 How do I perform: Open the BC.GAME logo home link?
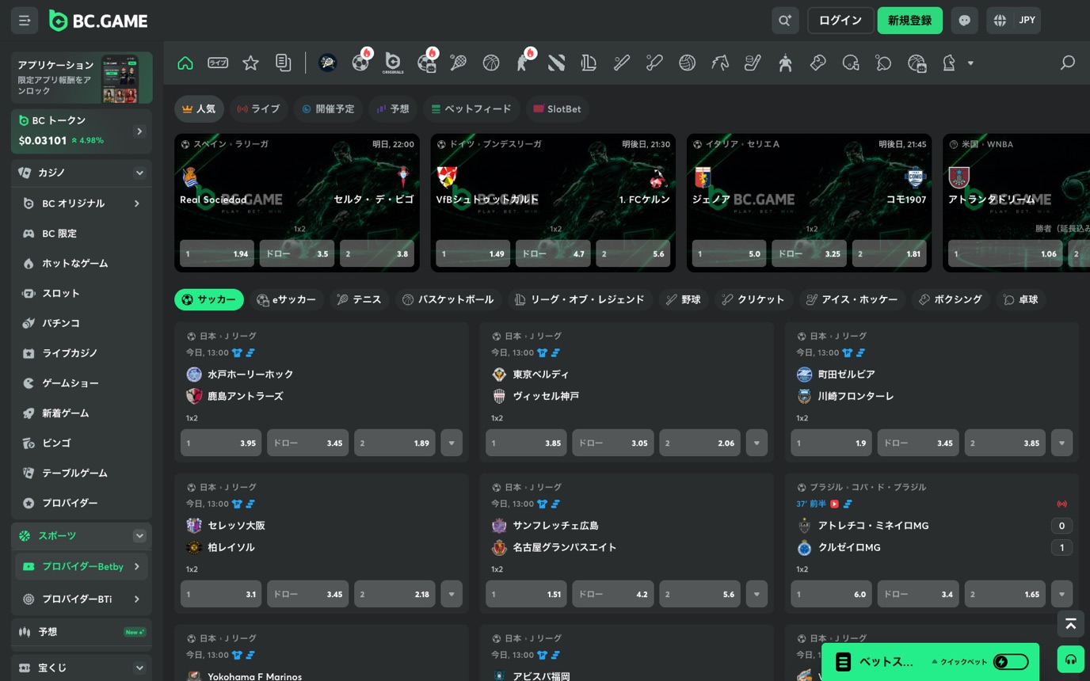[98, 21]
